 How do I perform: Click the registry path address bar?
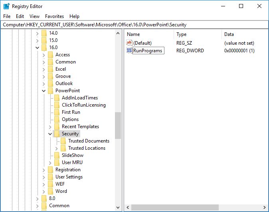click(134, 25)
